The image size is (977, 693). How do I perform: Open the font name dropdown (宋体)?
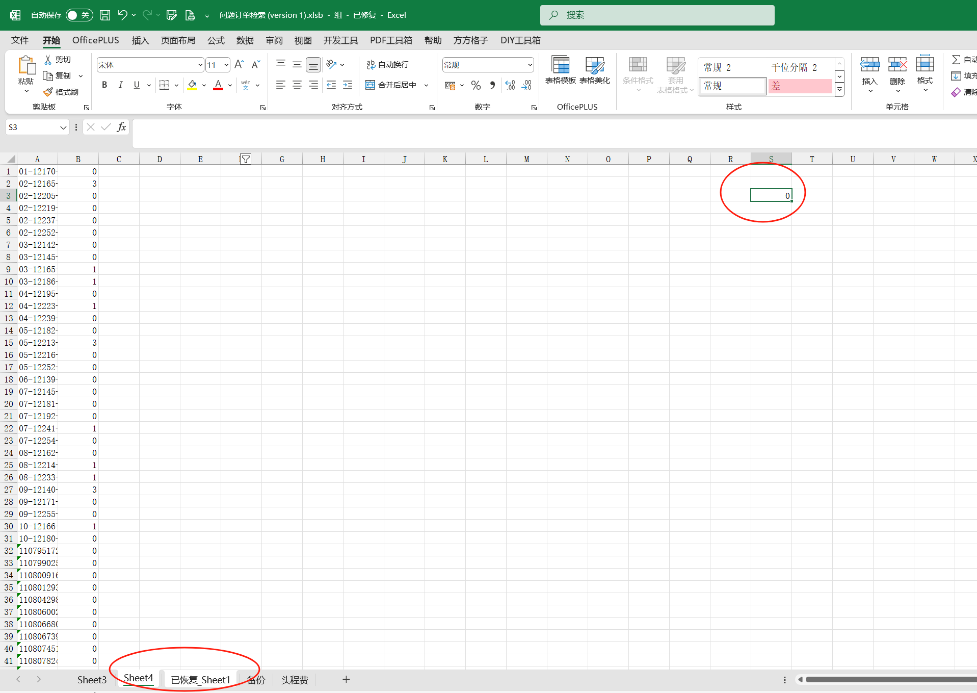tap(200, 65)
